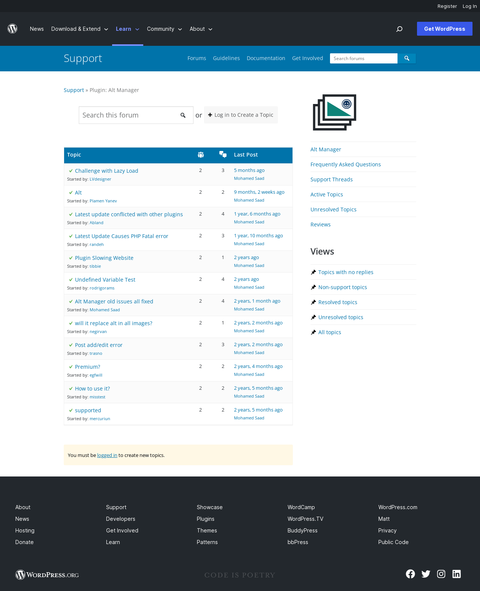Open topic Latest update conflicted with other plugins
Viewport: 480px width, 591px height.
pyautogui.click(x=129, y=214)
